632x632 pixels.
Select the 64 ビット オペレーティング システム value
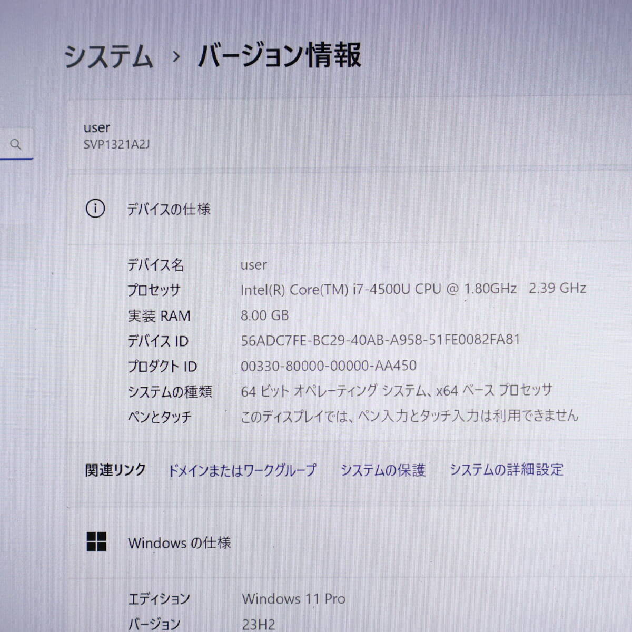[x=397, y=391]
